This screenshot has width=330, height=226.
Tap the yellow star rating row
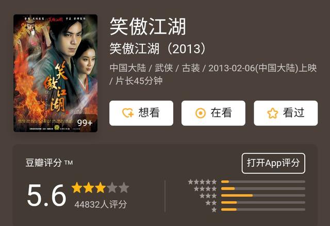tap(100, 187)
